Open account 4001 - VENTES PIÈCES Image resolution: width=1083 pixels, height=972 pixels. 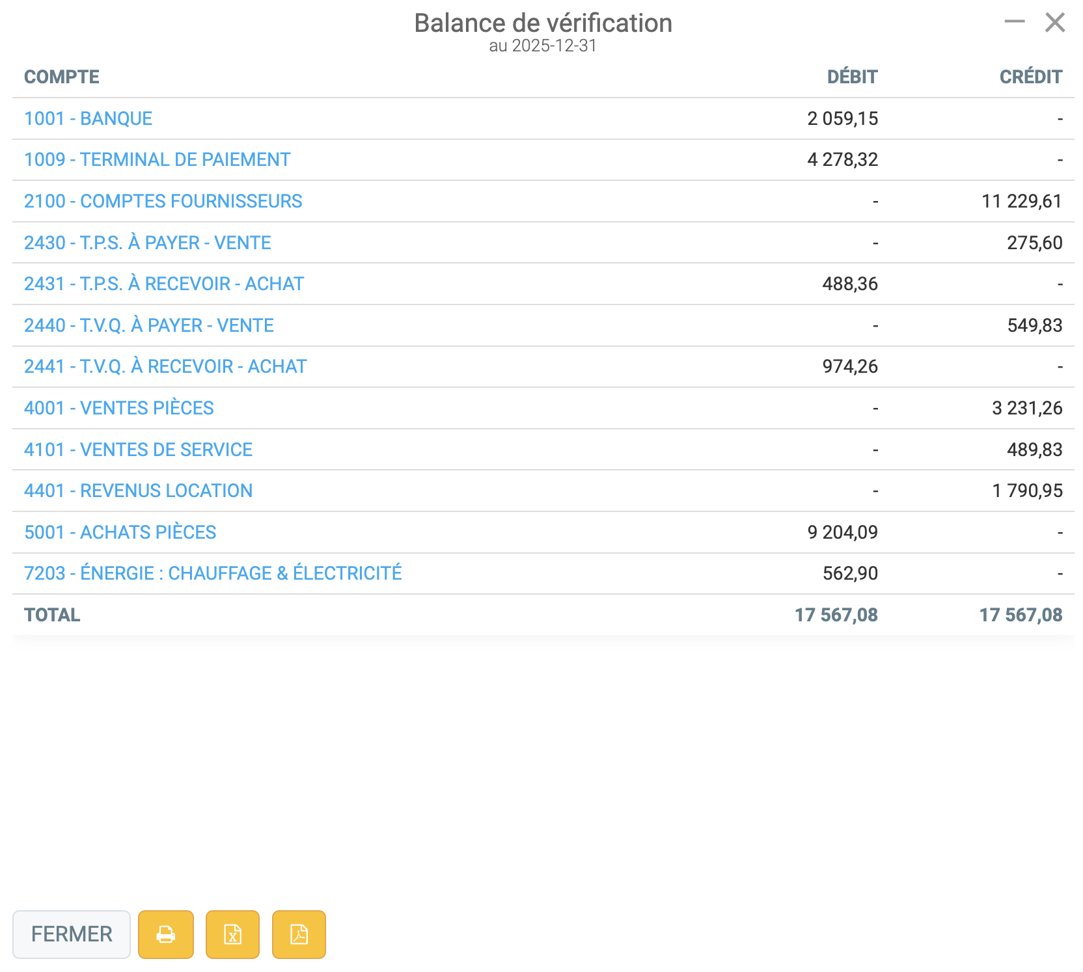click(119, 408)
